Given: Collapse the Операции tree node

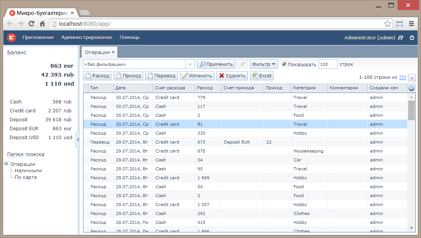Looking at the screenshot, I should point(6,164).
